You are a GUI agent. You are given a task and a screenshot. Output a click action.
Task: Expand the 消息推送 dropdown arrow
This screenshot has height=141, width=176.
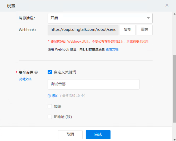pyautogui.click(x=148, y=18)
